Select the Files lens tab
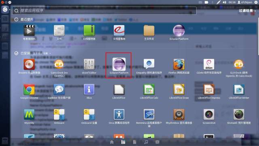This screenshot has width=259, height=146. click(135, 142)
